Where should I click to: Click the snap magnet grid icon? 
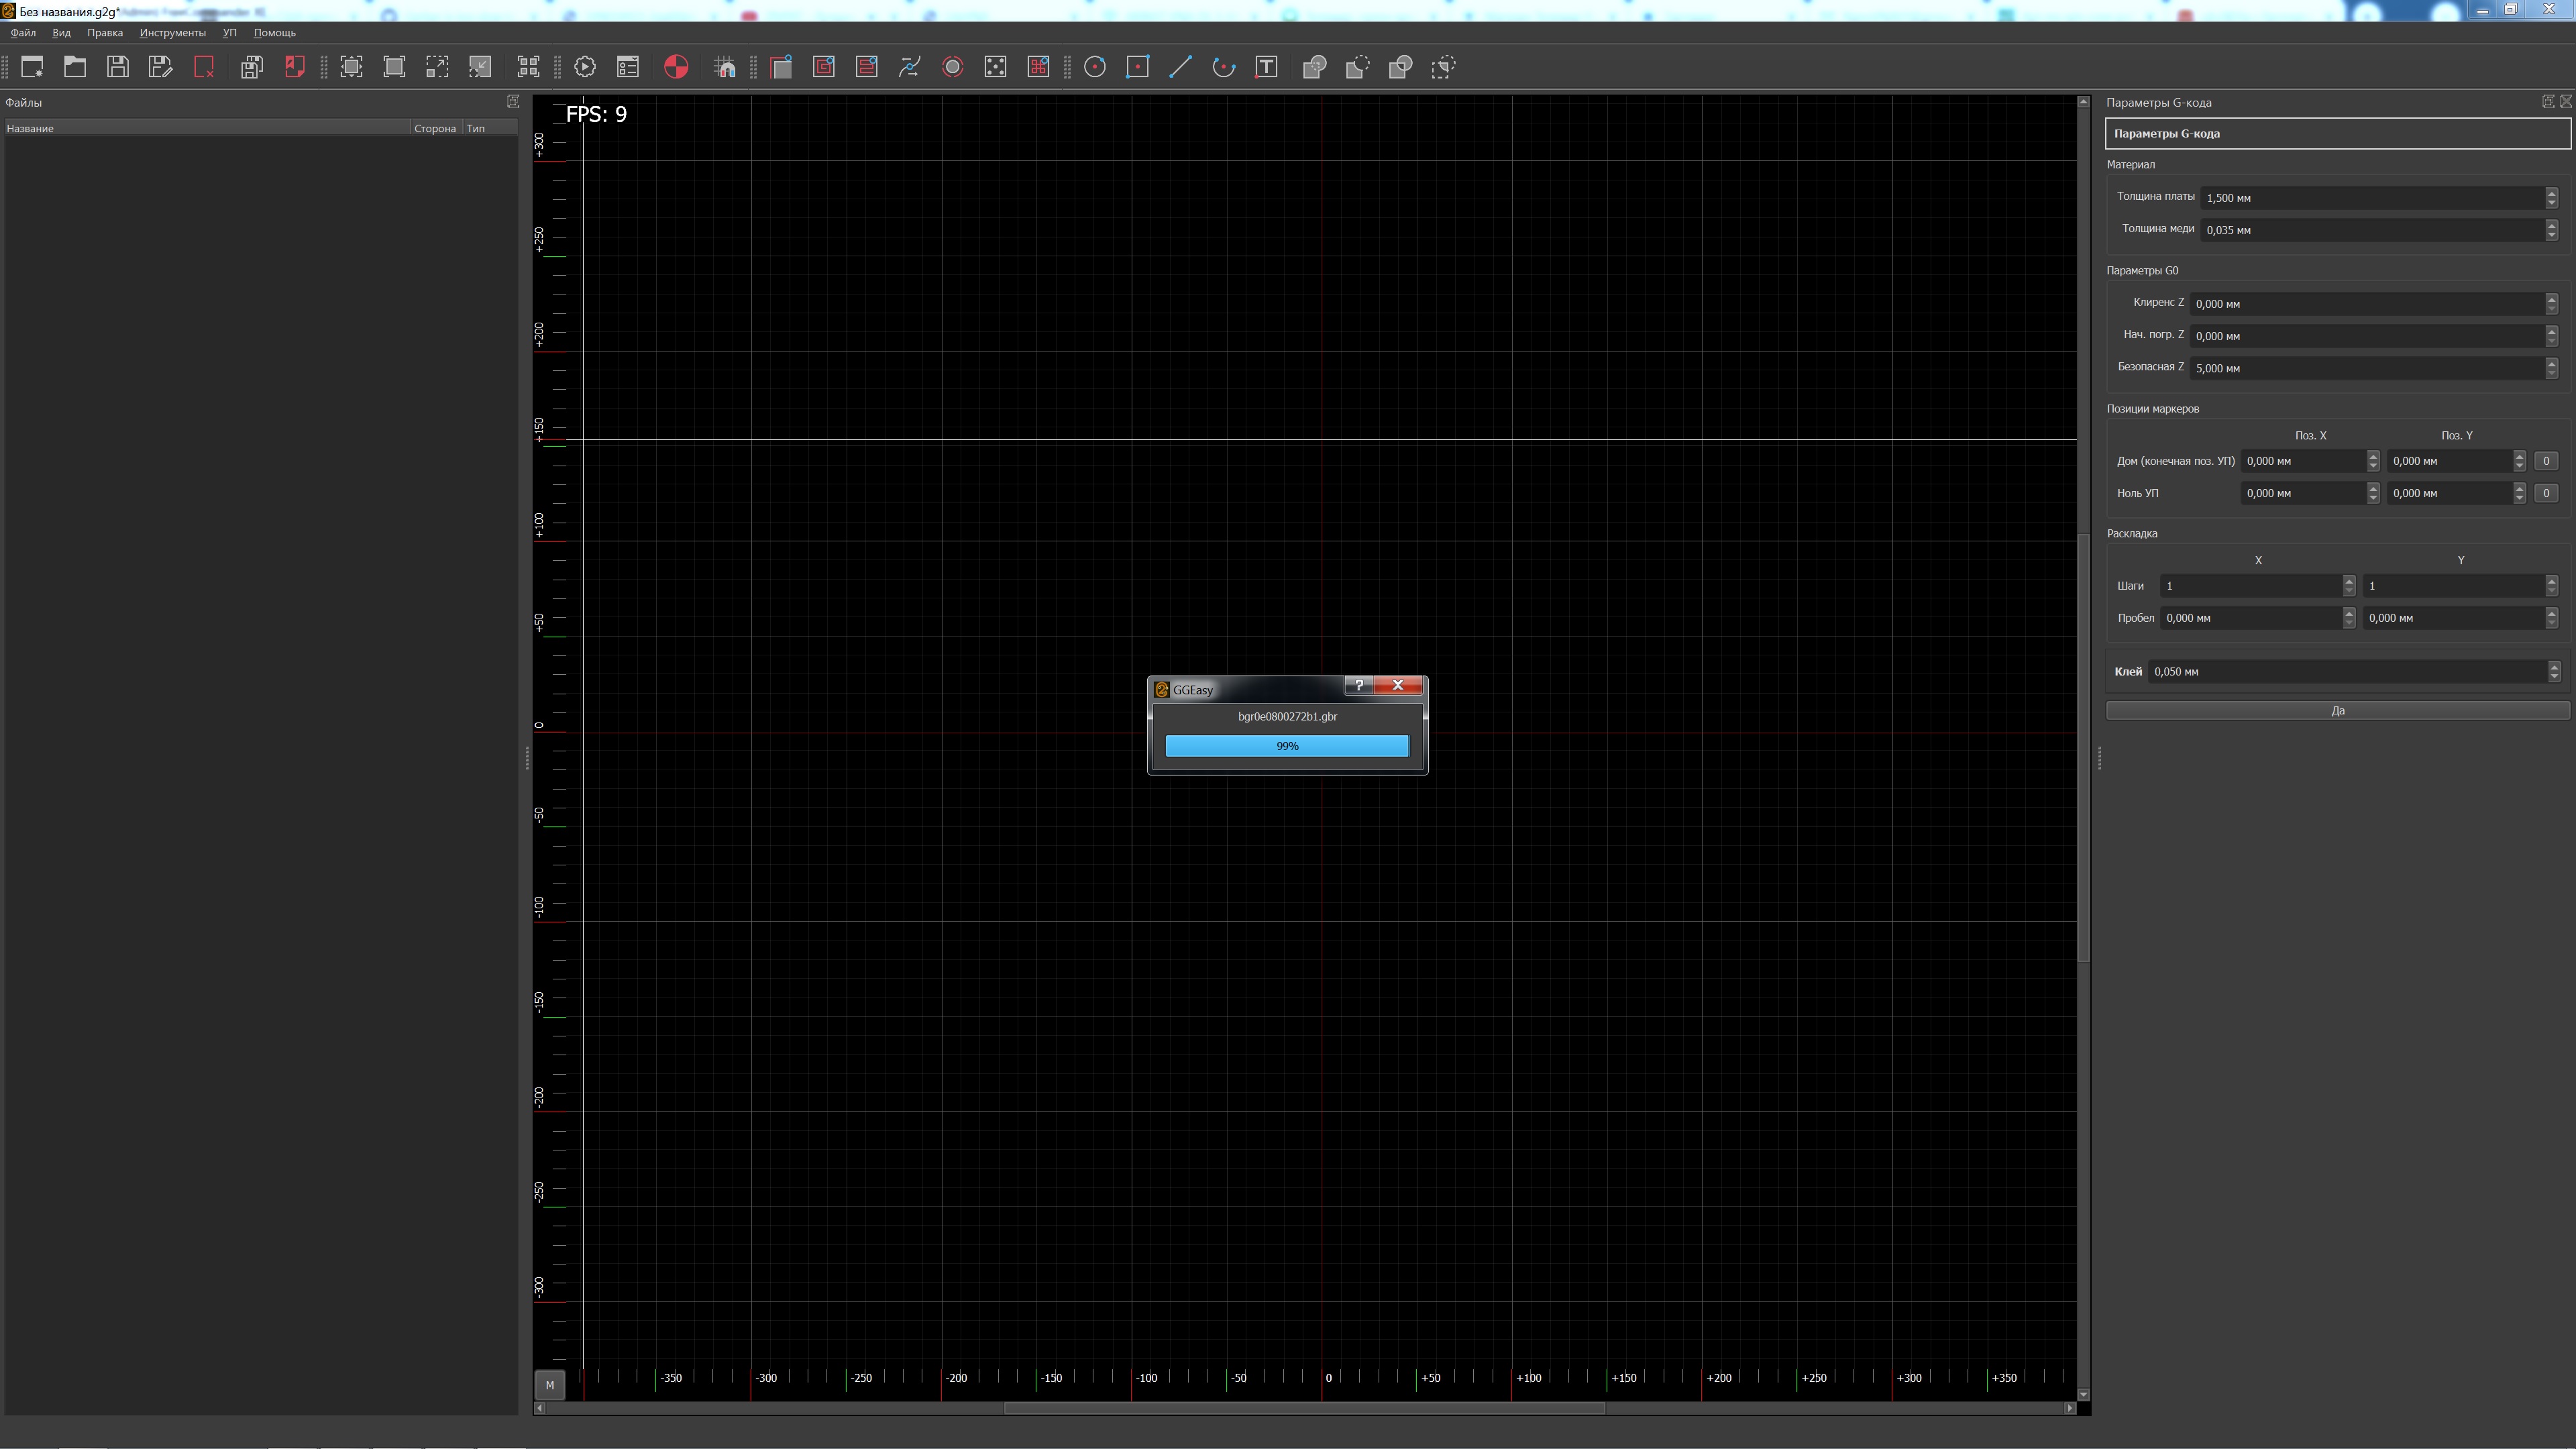coord(725,67)
